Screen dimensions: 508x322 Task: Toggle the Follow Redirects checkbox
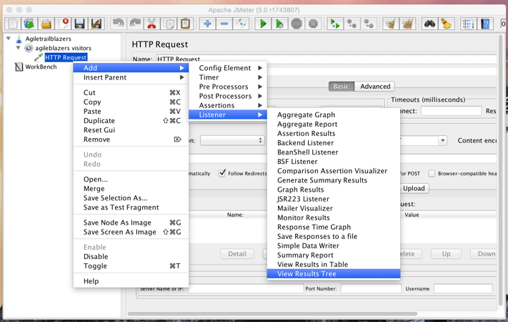222,173
